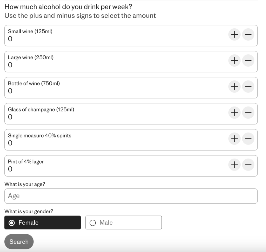The width and height of the screenshot is (266, 252).
Task: Subtract a Single measure 40% spirits
Action: 248,139
